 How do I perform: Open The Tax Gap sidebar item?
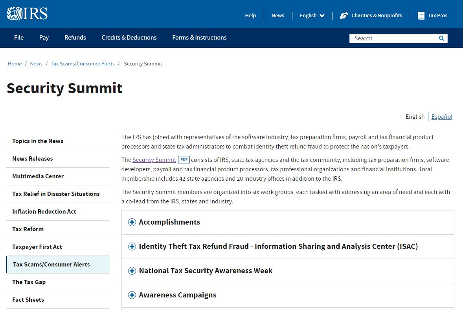tap(58, 282)
